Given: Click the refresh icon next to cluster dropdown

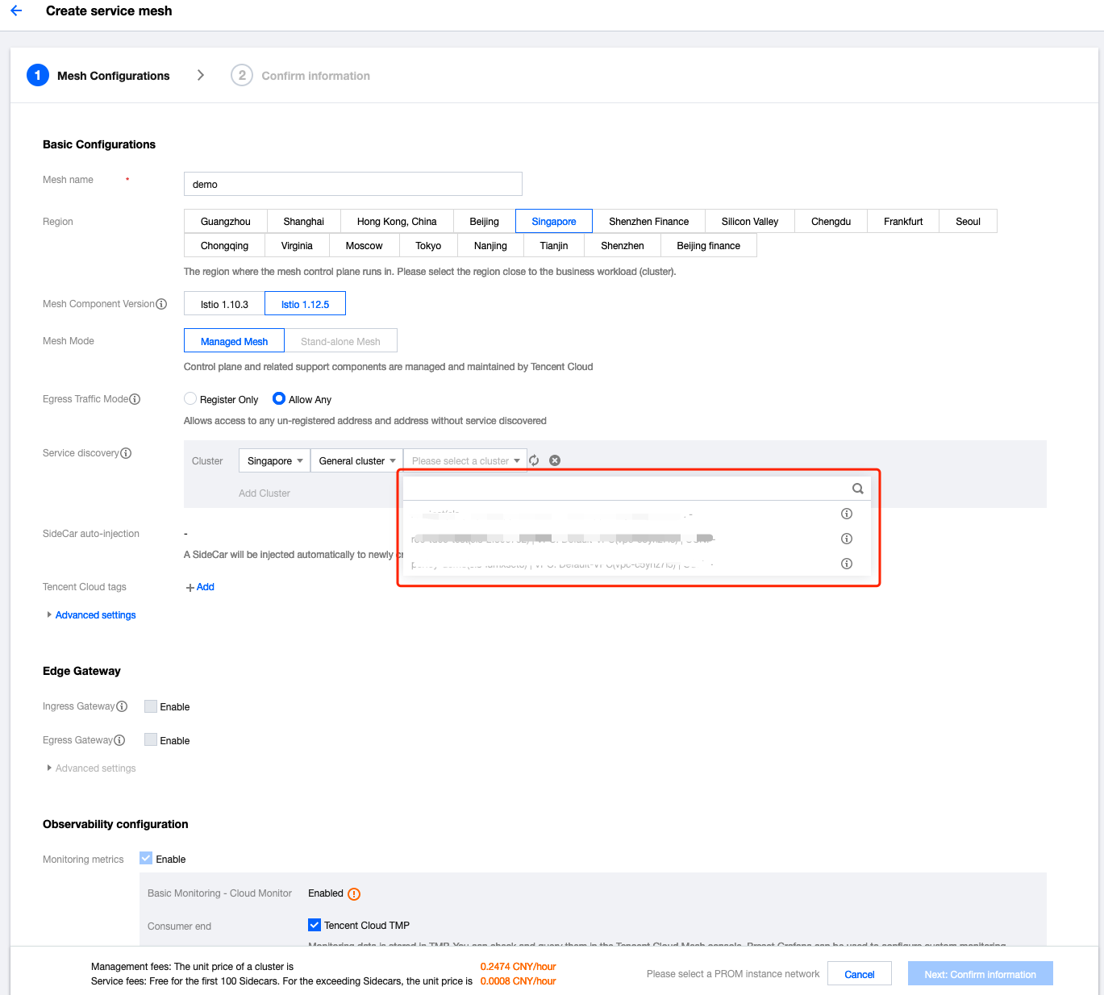Looking at the screenshot, I should [x=534, y=460].
